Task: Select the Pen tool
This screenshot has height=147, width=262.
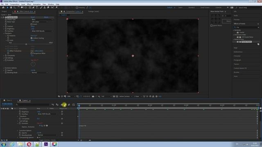Action: click(34, 7)
